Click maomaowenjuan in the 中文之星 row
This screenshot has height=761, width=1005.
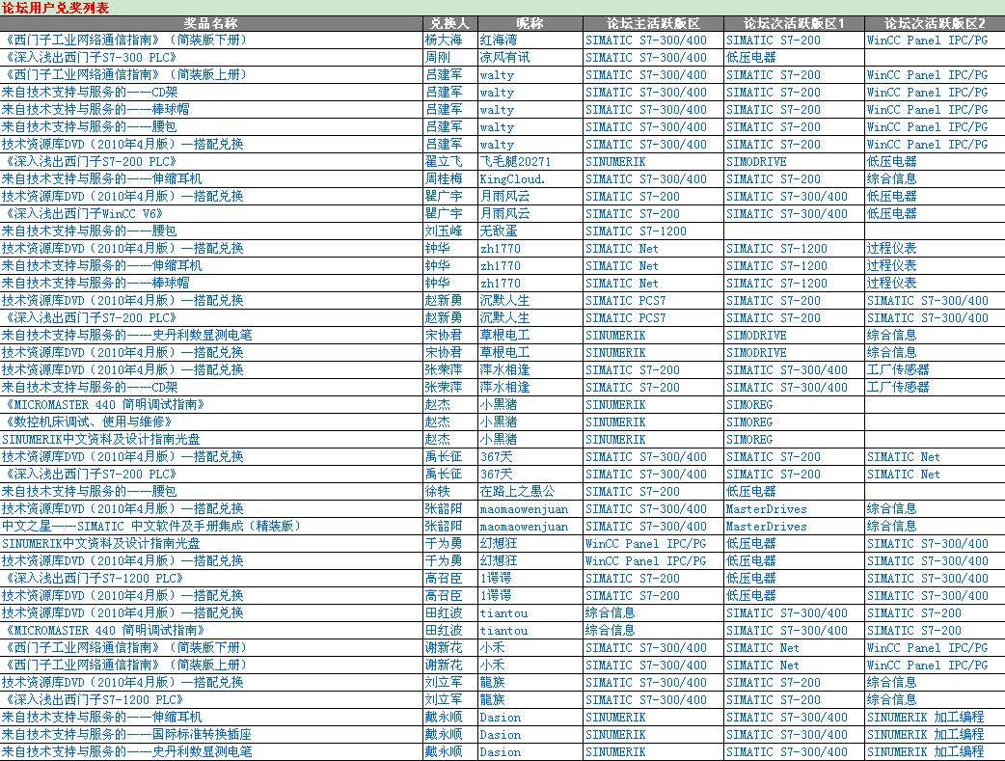pos(525,525)
